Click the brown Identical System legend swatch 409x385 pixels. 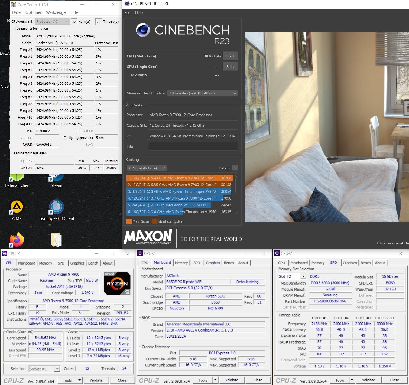(x=154, y=221)
